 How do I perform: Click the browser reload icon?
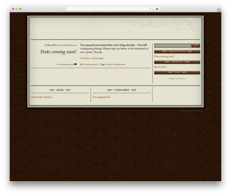click(150, 9)
